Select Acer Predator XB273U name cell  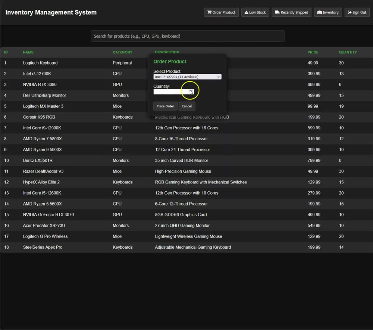(44, 225)
